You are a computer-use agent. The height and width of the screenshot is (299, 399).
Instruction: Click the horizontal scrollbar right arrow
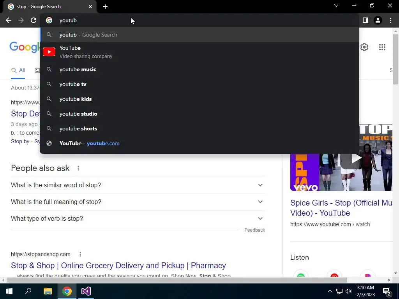tap(389, 280)
